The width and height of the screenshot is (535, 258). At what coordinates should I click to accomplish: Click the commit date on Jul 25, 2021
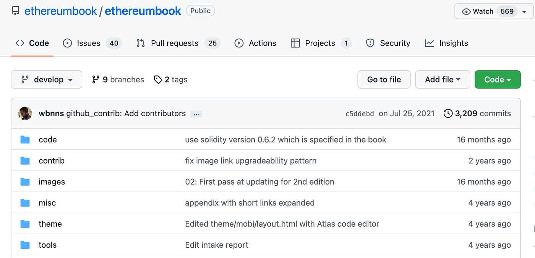407,114
